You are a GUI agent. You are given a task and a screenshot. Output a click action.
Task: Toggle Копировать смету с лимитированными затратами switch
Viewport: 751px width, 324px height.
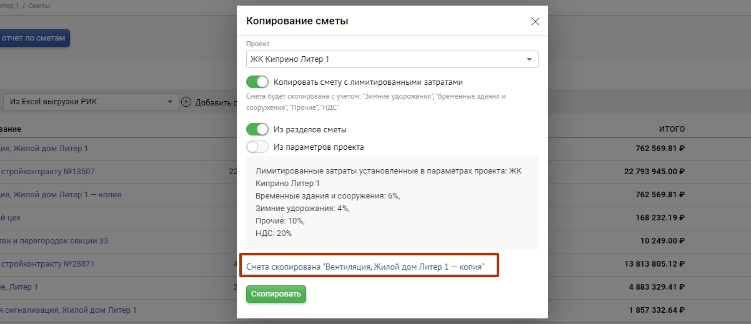click(x=257, y=82)
